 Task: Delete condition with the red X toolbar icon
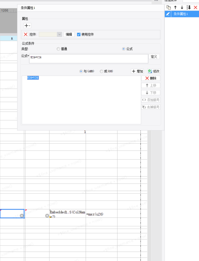point(195,7)
